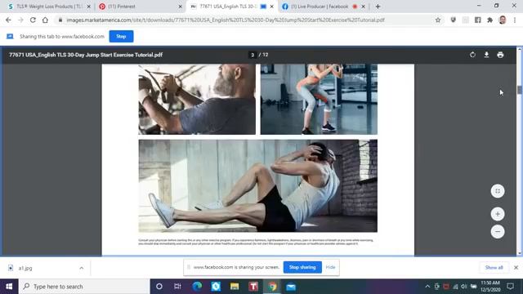Viewport: 523px width, 294px height.
Task: Open the volume control in tray
Action: (x=464, y=287)
